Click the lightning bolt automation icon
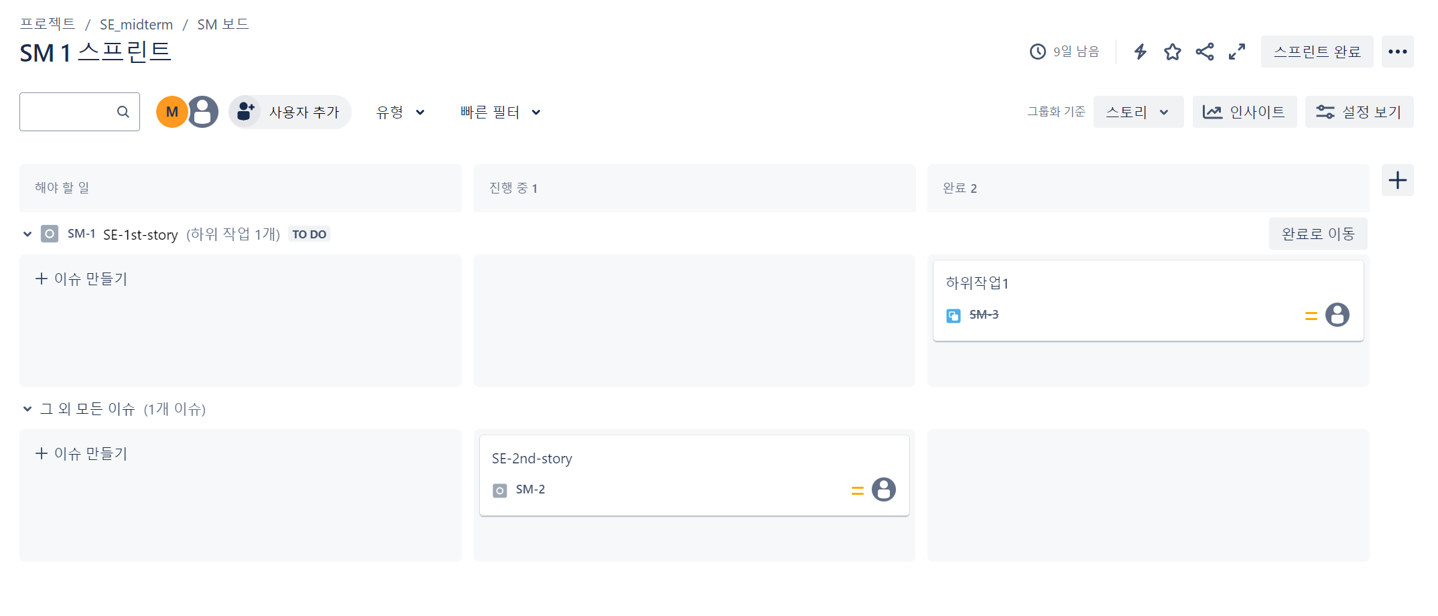Screen dimensions: 1438x616 tap(1140, 52)
